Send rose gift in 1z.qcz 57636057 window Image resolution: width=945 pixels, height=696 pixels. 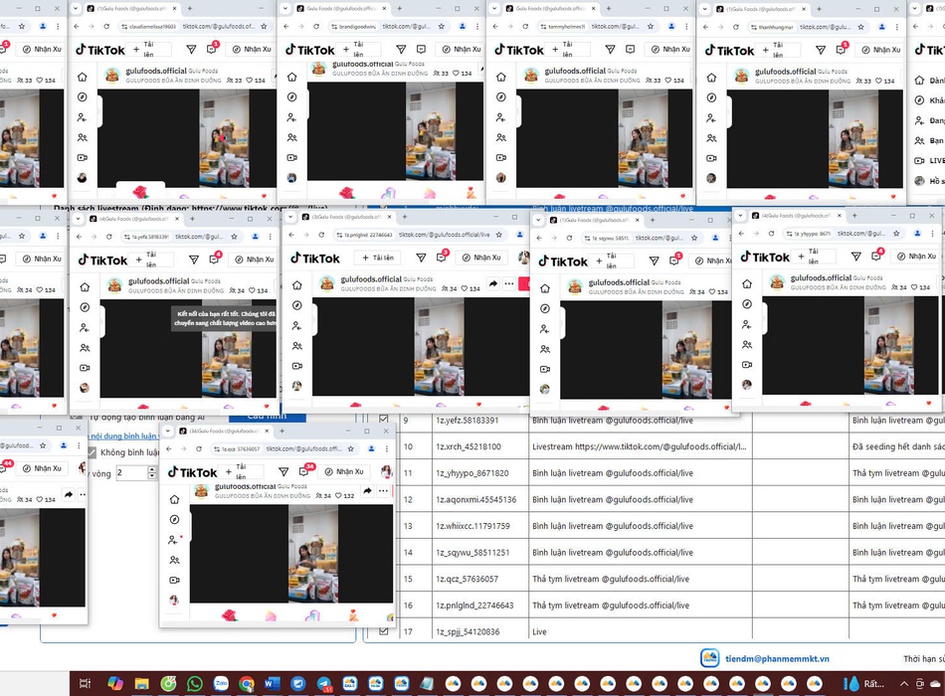[229, 614]
